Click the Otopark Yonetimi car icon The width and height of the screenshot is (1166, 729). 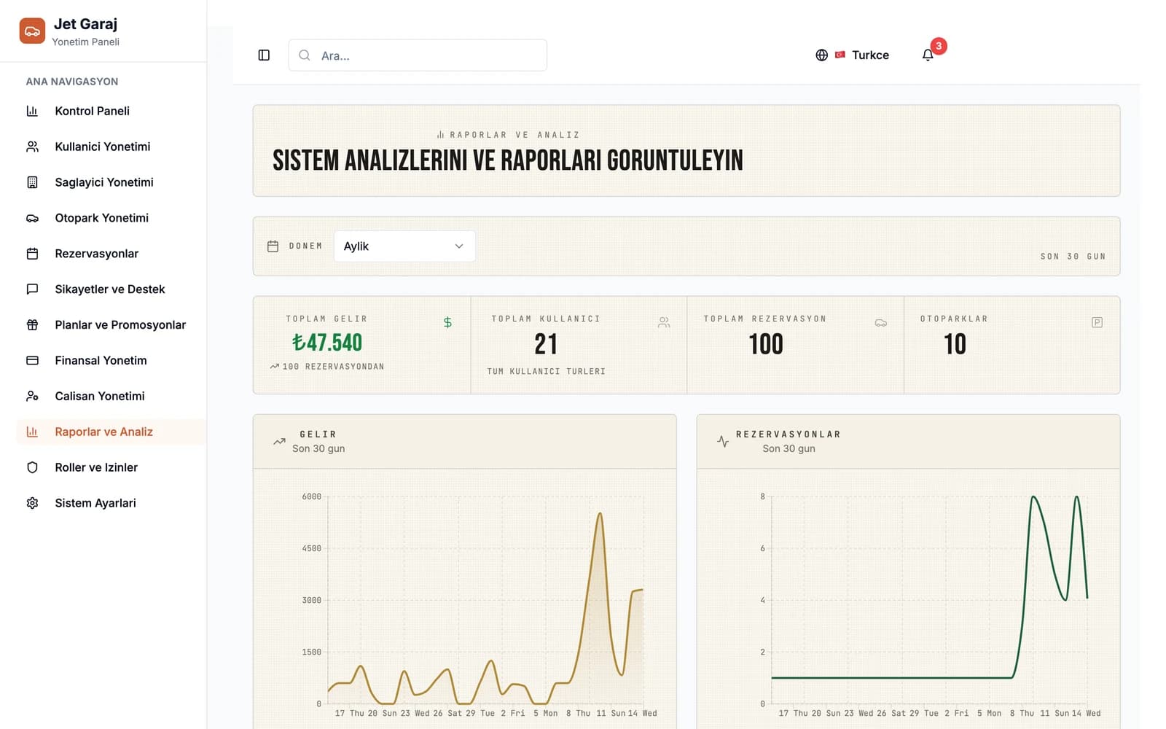click(x=32, y=218)
